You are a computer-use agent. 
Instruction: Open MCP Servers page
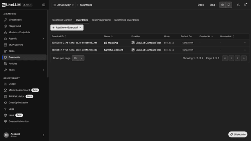click(24, 45)
